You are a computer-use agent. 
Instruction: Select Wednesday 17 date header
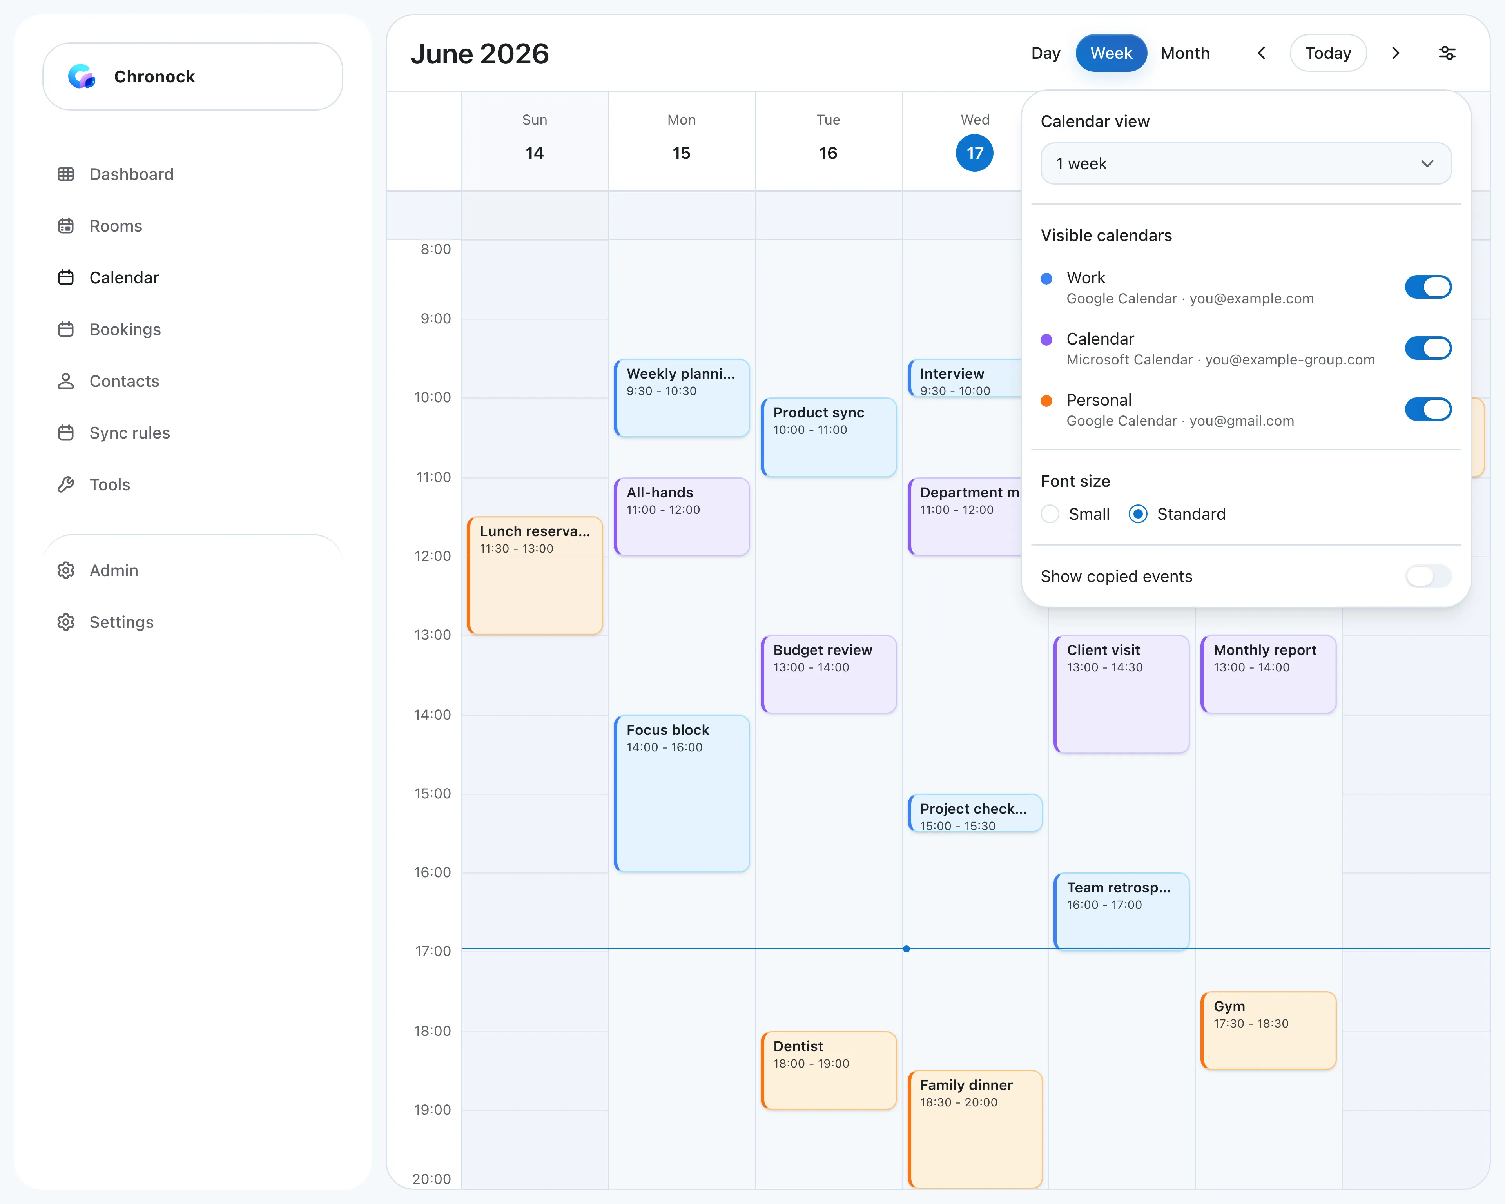click(x=974, y=153)
